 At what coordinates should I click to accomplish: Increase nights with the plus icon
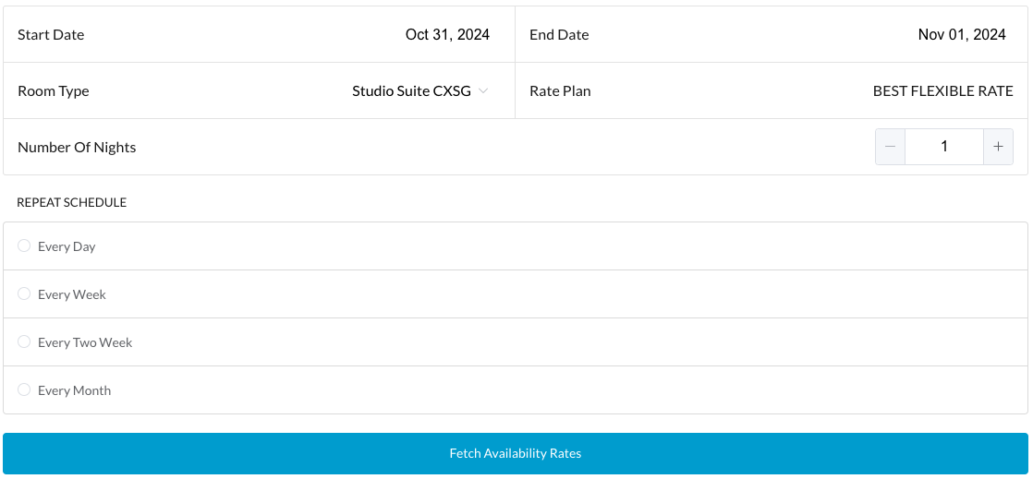pos(998,147)
